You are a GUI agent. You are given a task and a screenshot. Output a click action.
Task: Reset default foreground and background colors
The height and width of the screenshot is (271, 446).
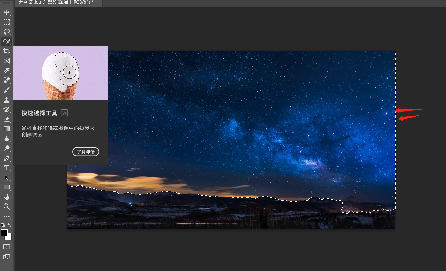click(x=3, y=225)
